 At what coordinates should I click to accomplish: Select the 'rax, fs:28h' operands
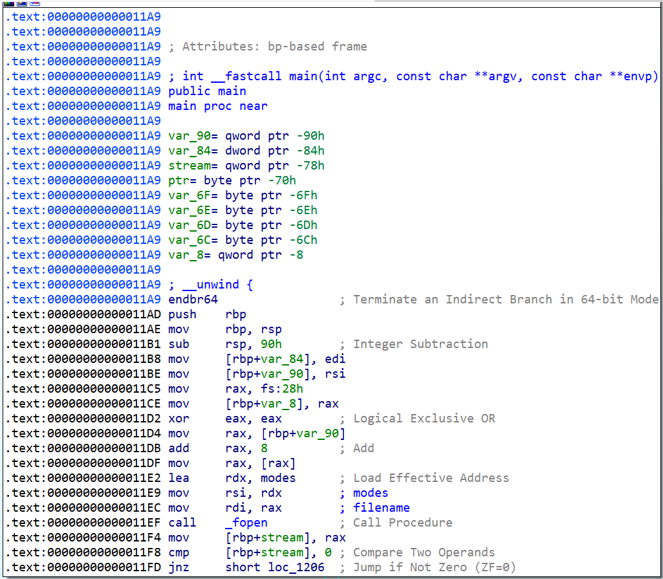(x=264, y=389)
